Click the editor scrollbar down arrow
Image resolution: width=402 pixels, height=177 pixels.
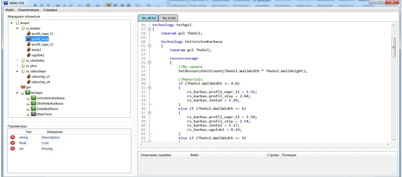(394, 140)
